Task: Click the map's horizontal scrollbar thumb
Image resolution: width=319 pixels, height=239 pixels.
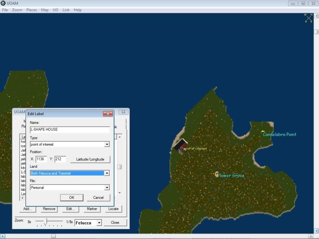Action: (53, 236)
